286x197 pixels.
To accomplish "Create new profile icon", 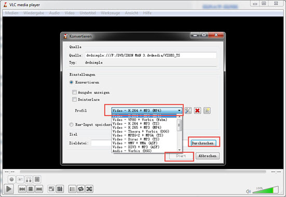I will pos(207,111).
